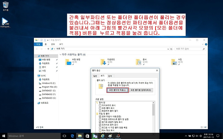Open the 문서 folder in frequent folders

click(142, 62)
